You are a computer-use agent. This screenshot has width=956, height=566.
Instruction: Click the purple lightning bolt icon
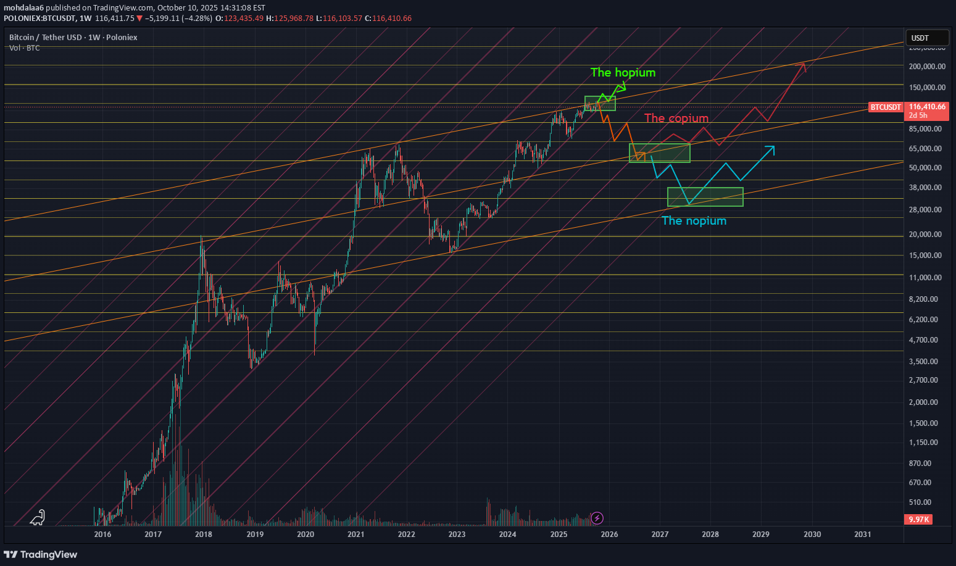tap(597, 518)
